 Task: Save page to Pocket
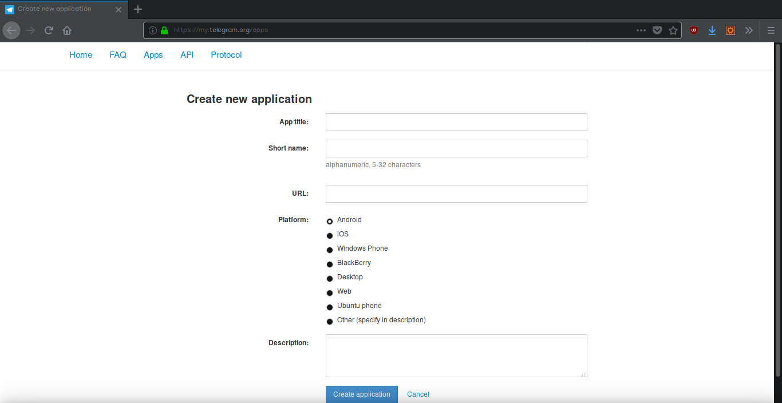[x=657, y=30]
